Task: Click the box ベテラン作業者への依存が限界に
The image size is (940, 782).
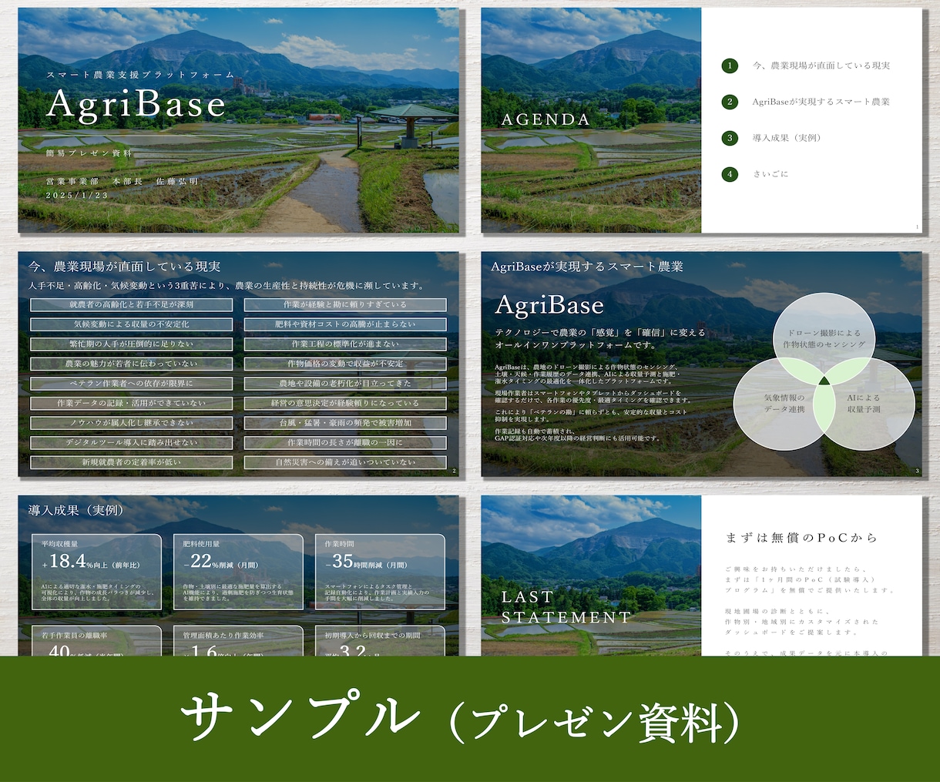Action: pos(132,384)
